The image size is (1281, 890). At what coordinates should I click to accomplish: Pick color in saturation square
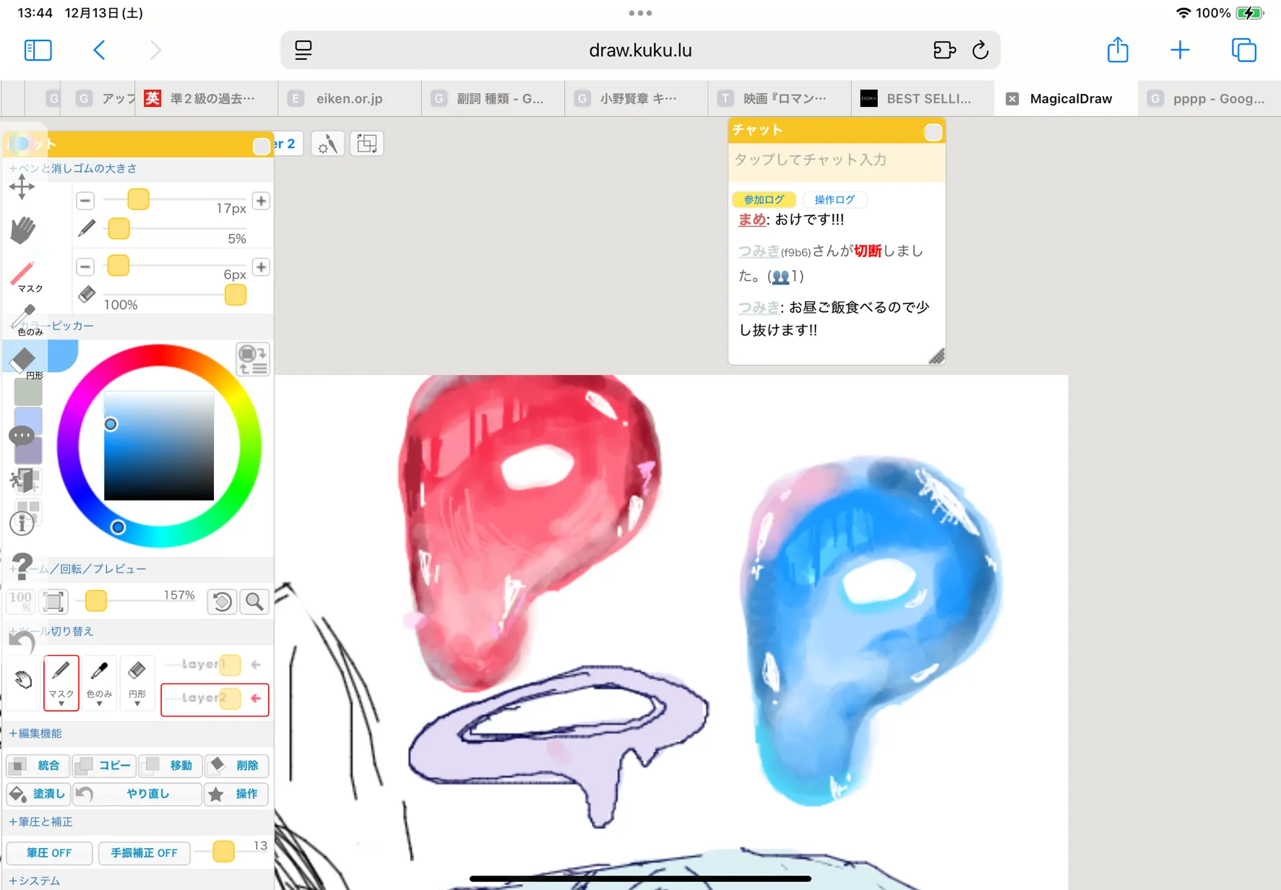coord(159,446)
